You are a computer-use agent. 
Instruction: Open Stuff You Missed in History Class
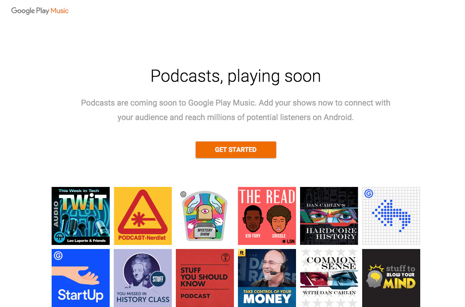pos(143,278)
